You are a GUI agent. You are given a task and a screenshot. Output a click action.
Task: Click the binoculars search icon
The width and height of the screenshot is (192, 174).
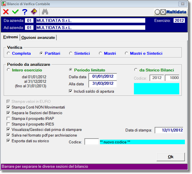pos(45,12)
